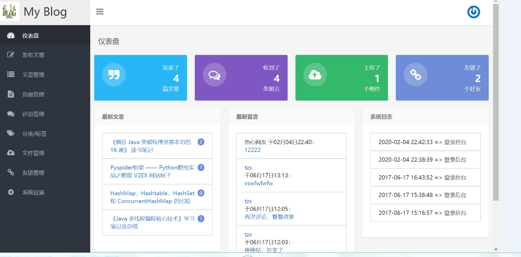Click the count badge on Pyspider article
521x257 pixels.
201,168
